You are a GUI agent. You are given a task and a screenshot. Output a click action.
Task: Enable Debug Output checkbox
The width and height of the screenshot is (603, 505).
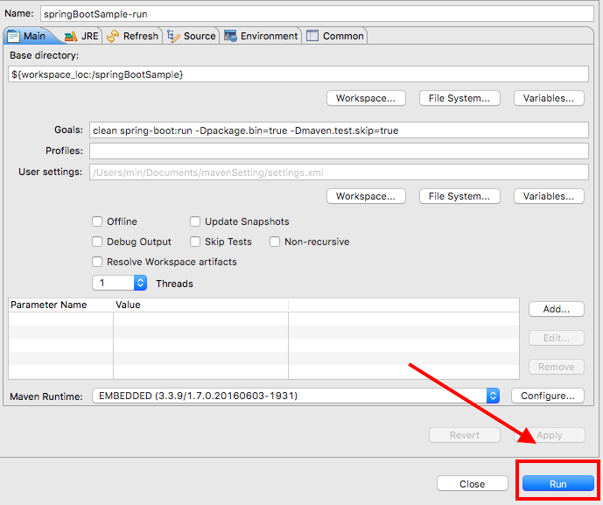(98, 242)
